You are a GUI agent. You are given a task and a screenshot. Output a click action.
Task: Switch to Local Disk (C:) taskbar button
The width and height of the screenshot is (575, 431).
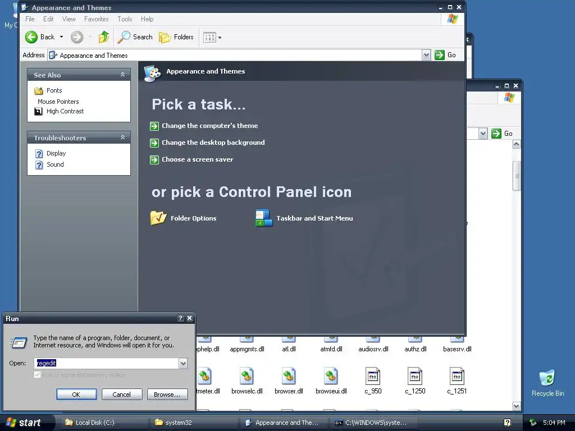[103, 423]
